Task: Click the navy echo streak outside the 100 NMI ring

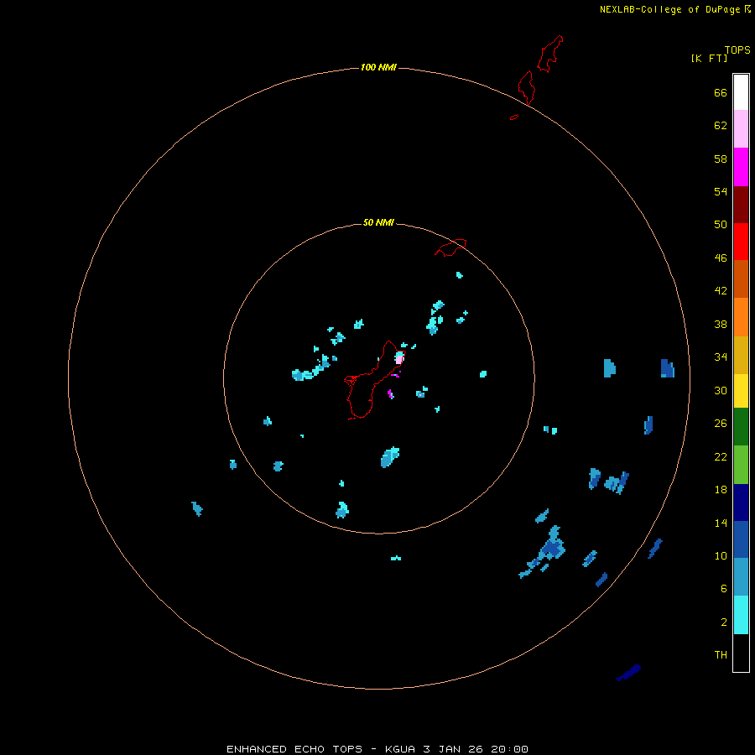Action: click(628, 672)
